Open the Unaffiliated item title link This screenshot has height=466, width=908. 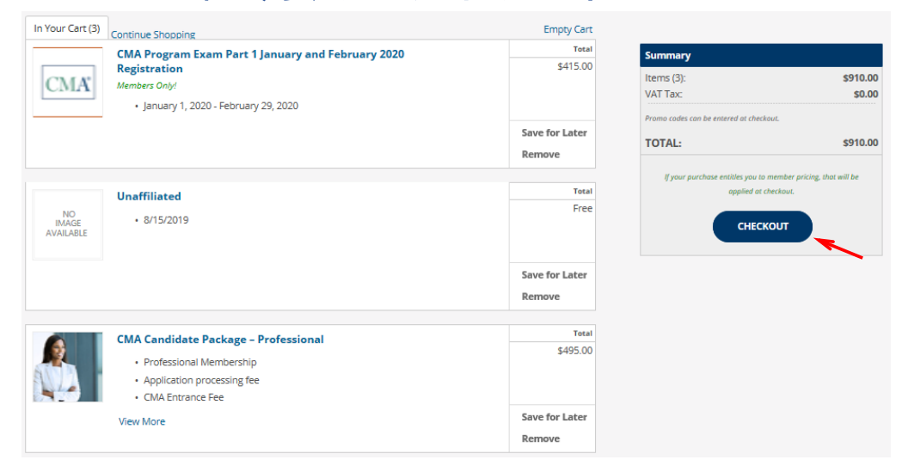pos(149,196)
